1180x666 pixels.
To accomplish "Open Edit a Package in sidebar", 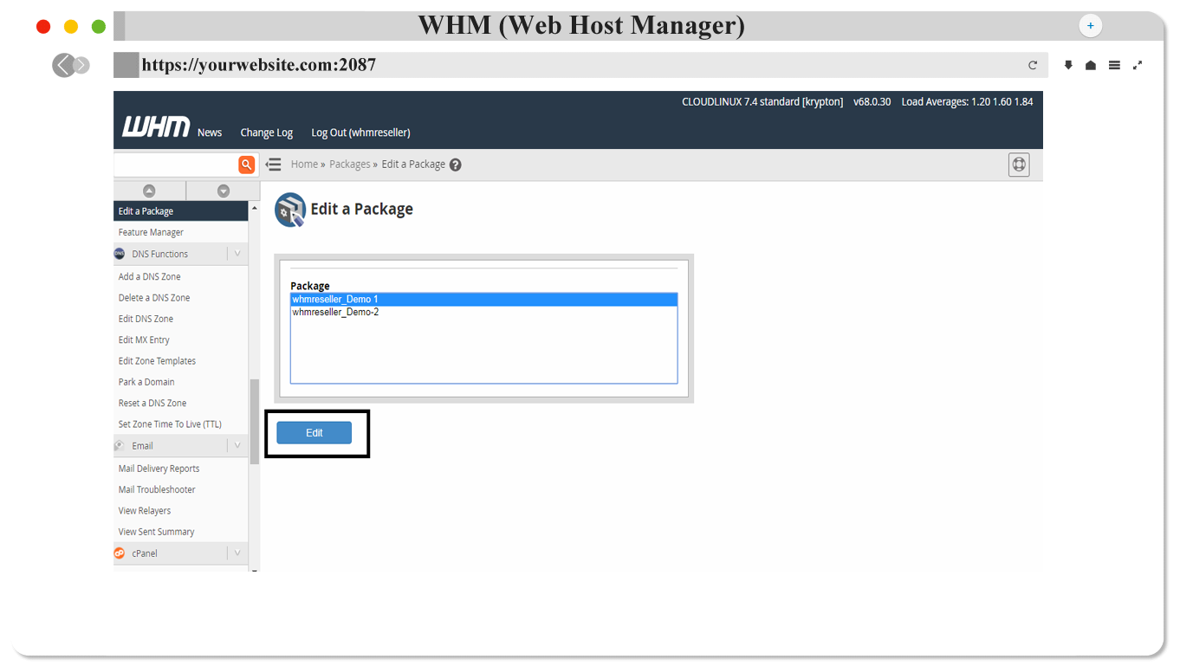I will [181, 211].
